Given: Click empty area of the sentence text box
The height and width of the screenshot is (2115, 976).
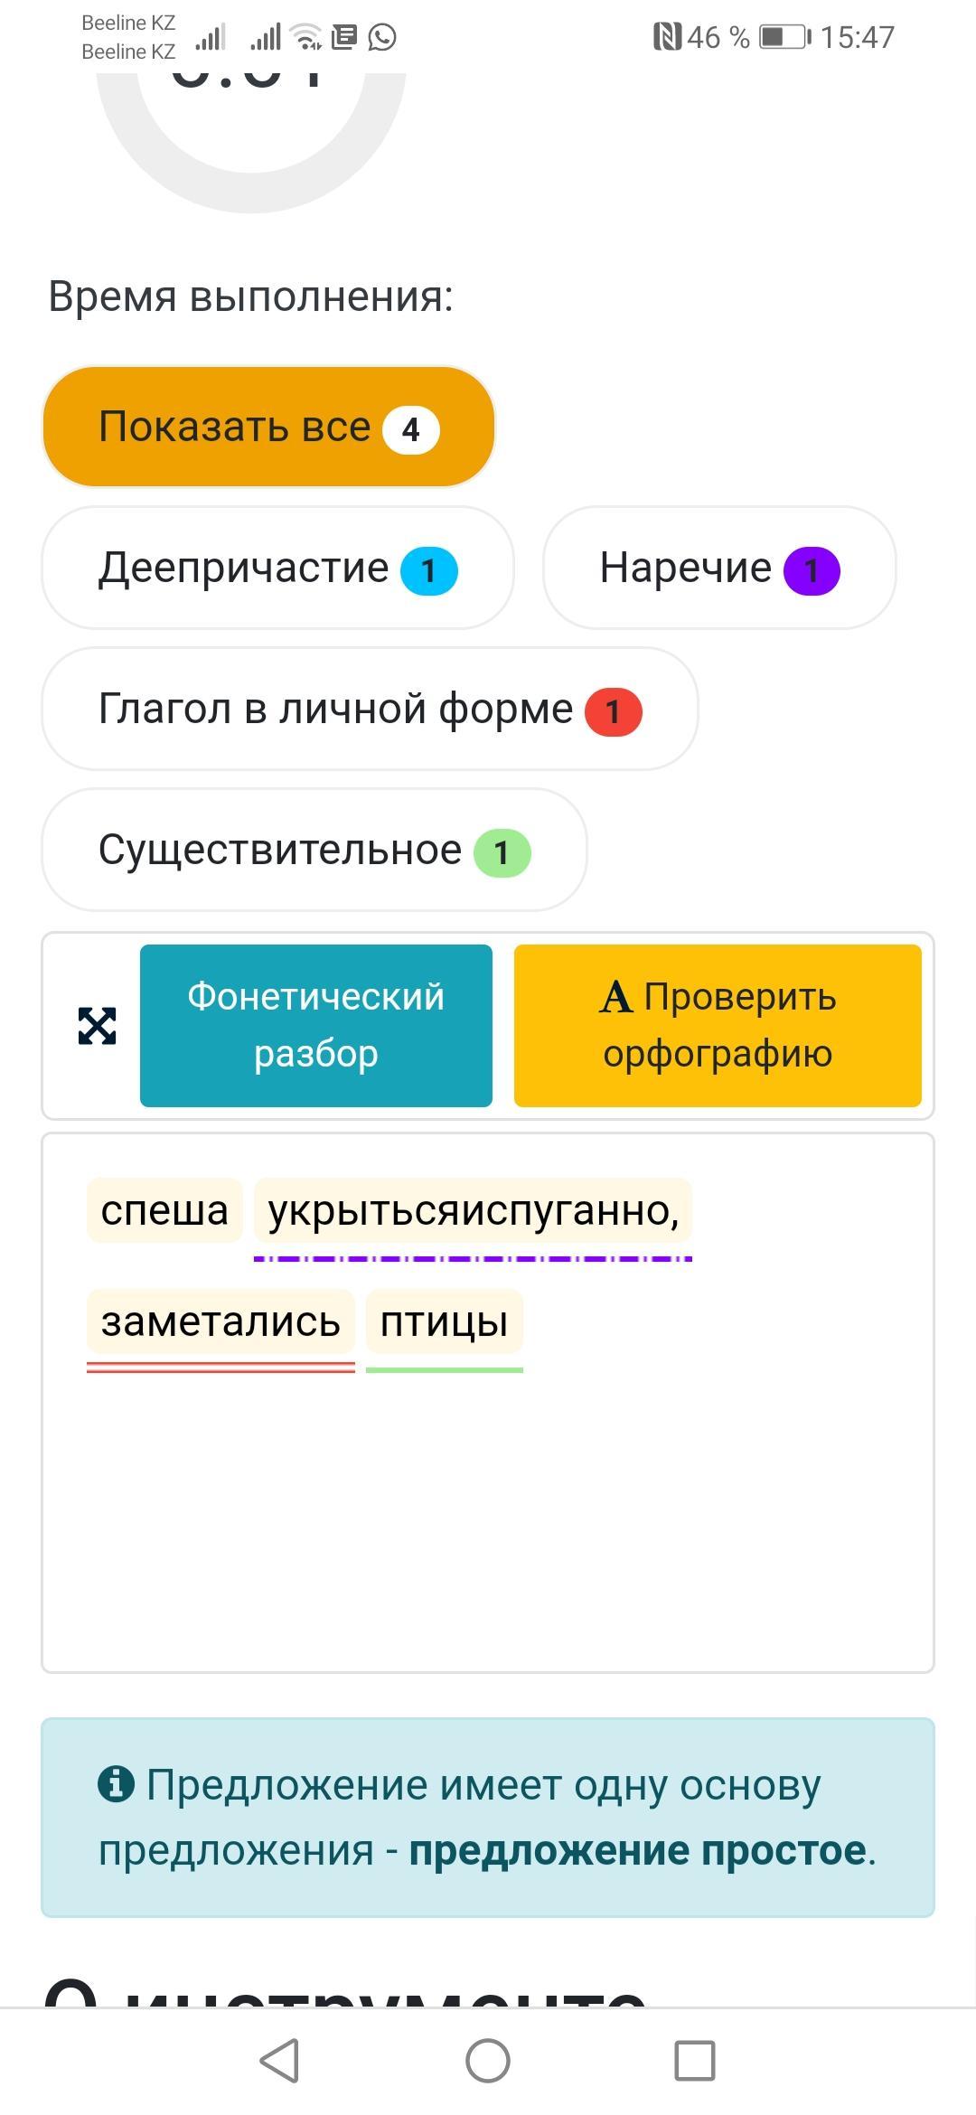Looking at the screenshot, I should coord(488,1527).
